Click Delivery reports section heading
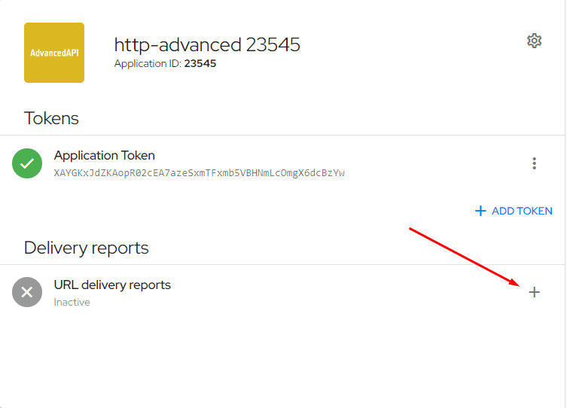 point(87,248)
